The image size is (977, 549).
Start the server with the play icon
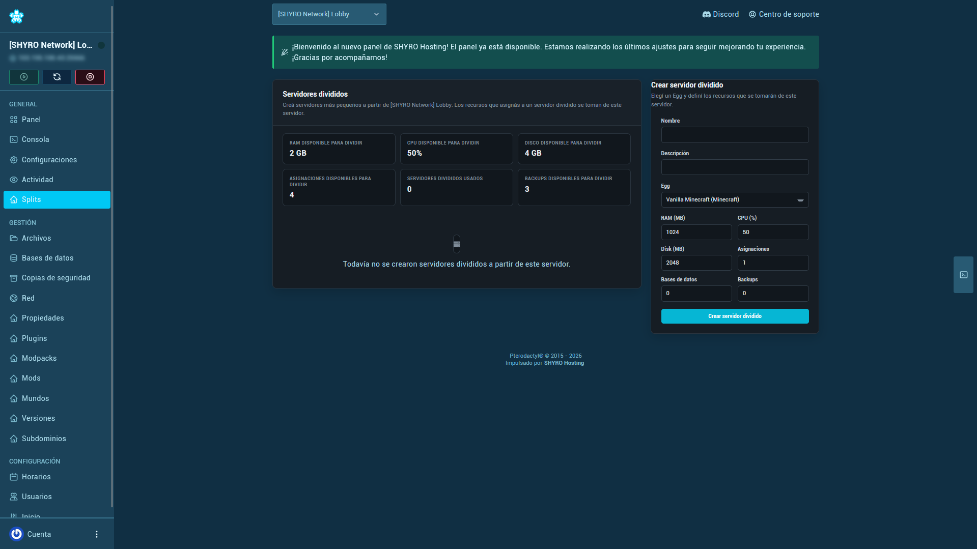point(24,77)
